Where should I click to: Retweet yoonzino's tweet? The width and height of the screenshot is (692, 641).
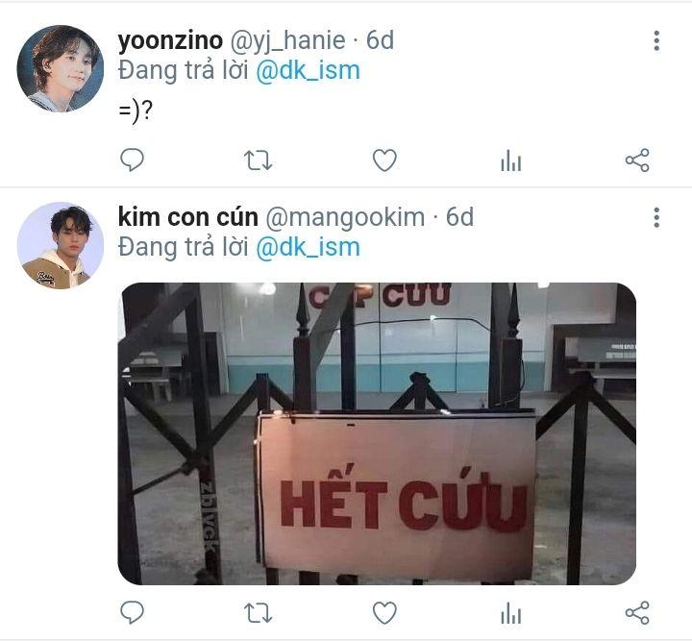pos(259,160)
